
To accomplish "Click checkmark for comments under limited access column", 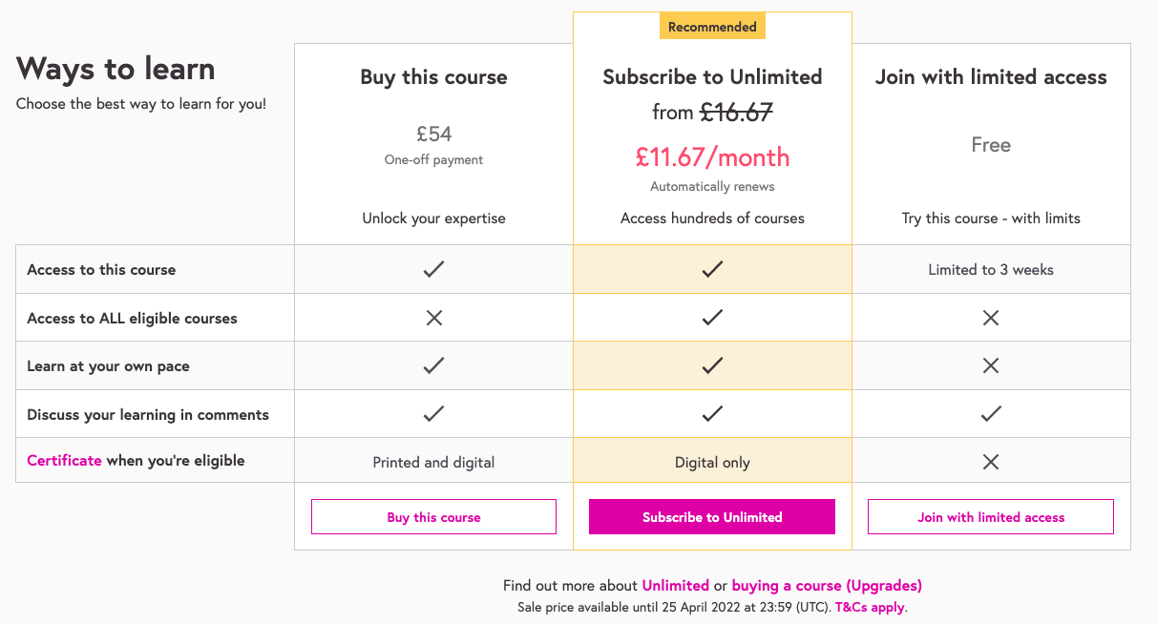I will click(x=991, y=414).
